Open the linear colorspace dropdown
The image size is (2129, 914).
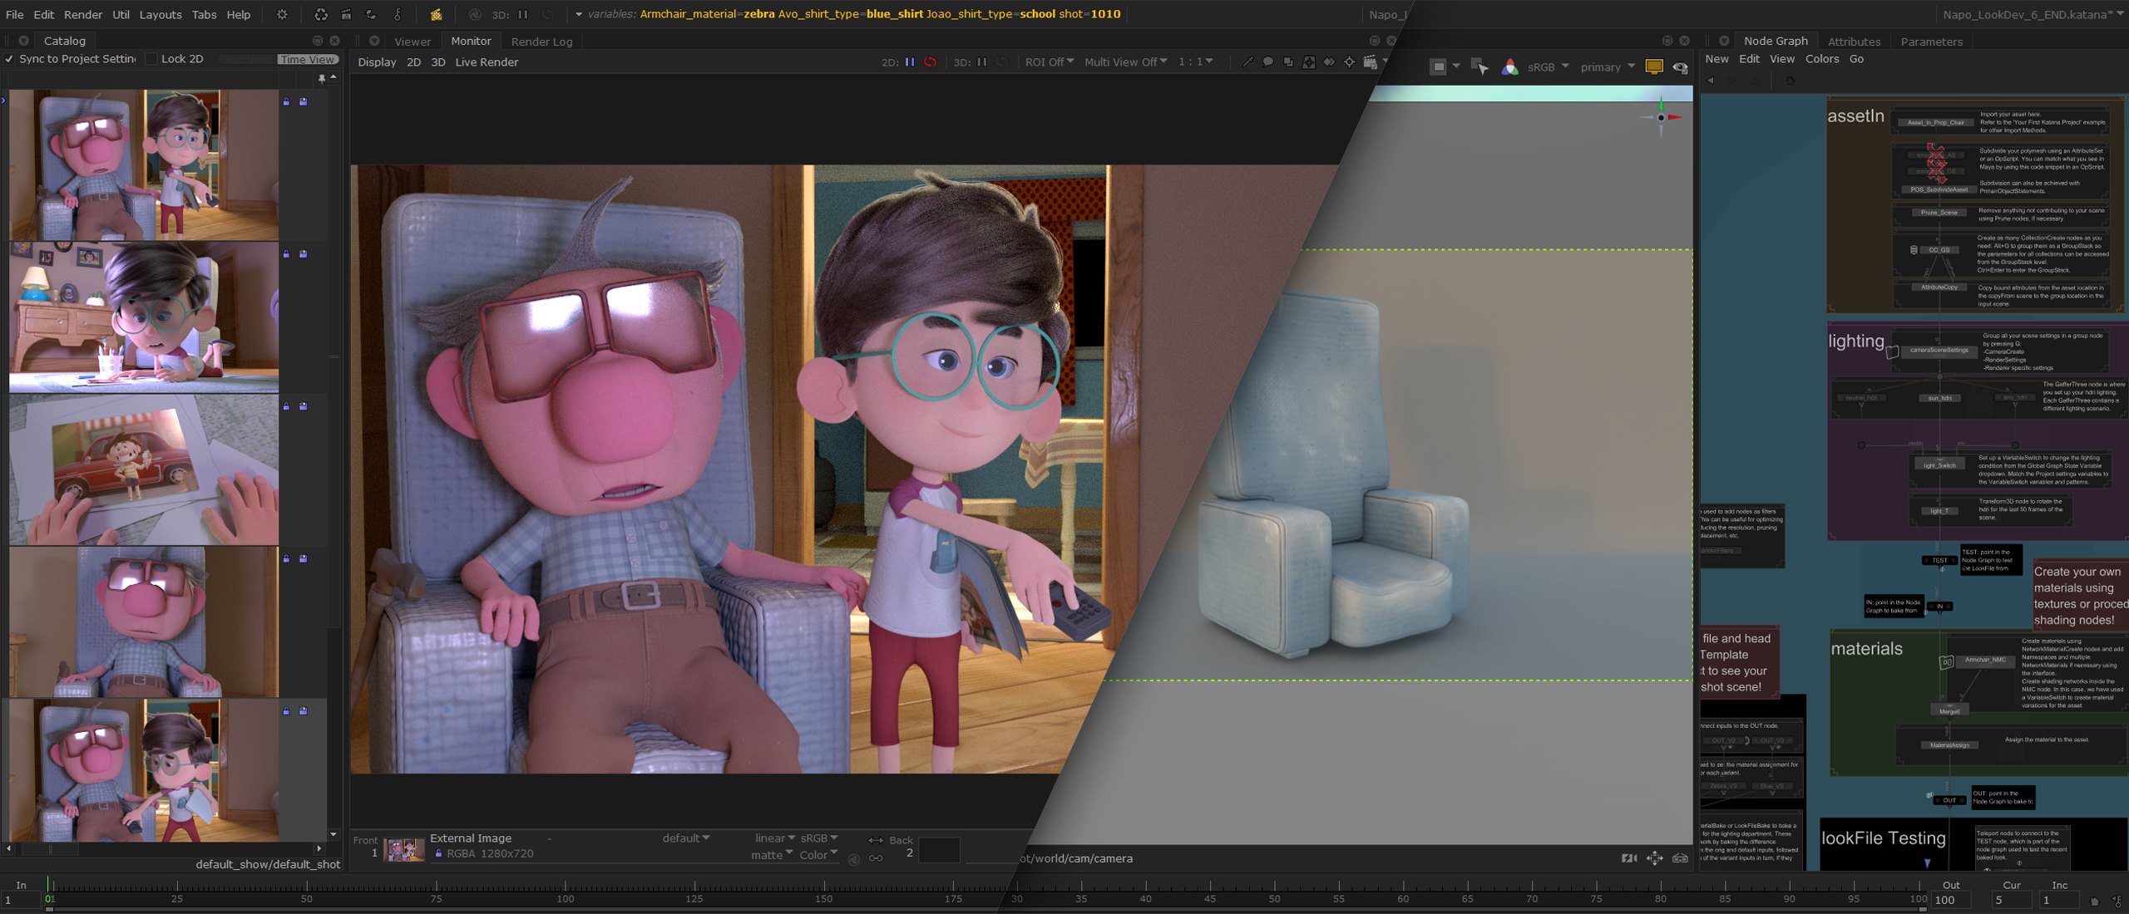point(774,838)
